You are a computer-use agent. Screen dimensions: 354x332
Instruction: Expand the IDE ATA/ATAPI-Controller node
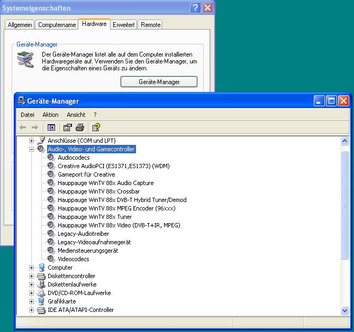coord(31,310)
